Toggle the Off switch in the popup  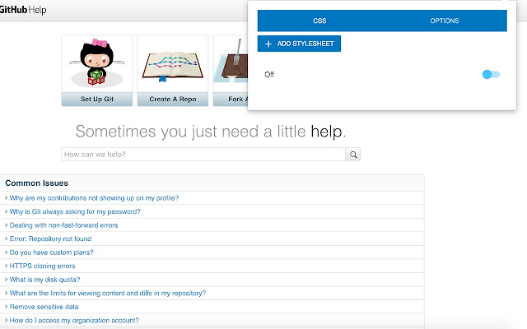point(491,74)
